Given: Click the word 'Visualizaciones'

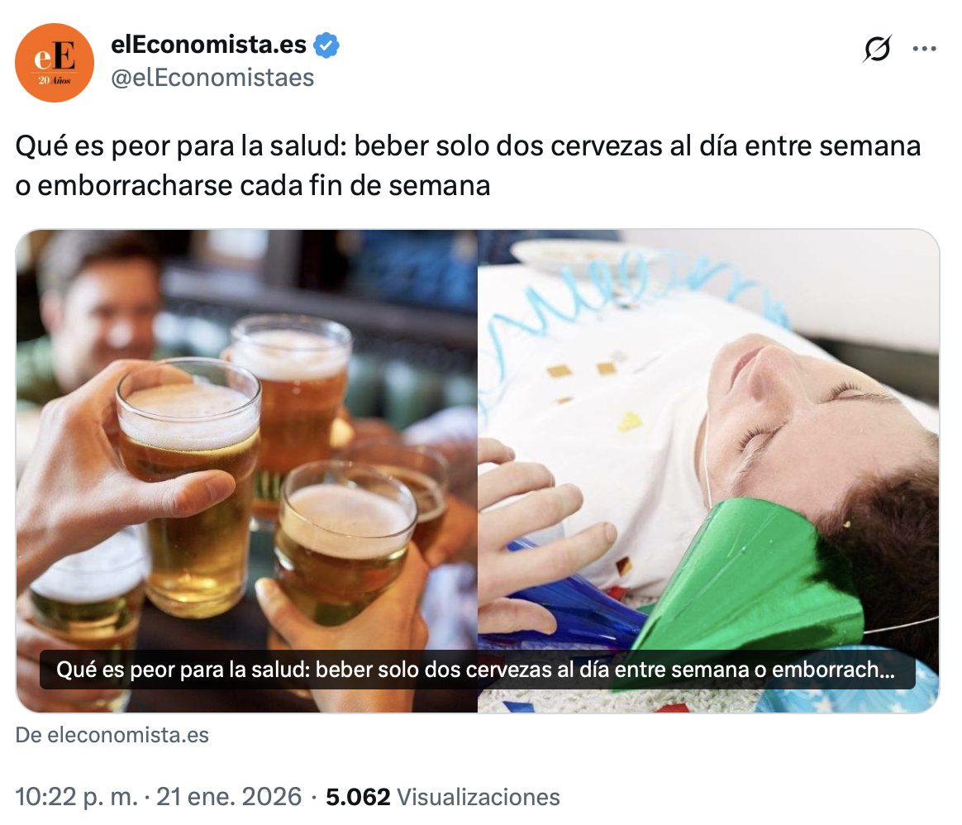Looking at the screenshot, I should point(479,797).
